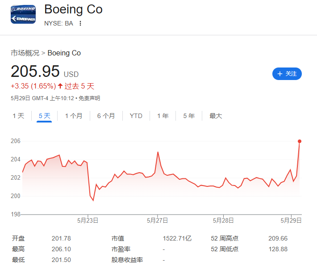Viewport: 317px width, 266px height.
Task: Click the Boeing Embraer logo thumbnail
Action: coord(23,14)
